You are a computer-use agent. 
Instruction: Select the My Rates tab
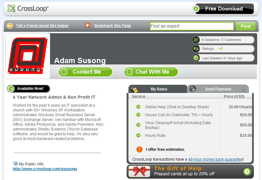(158, 89)
